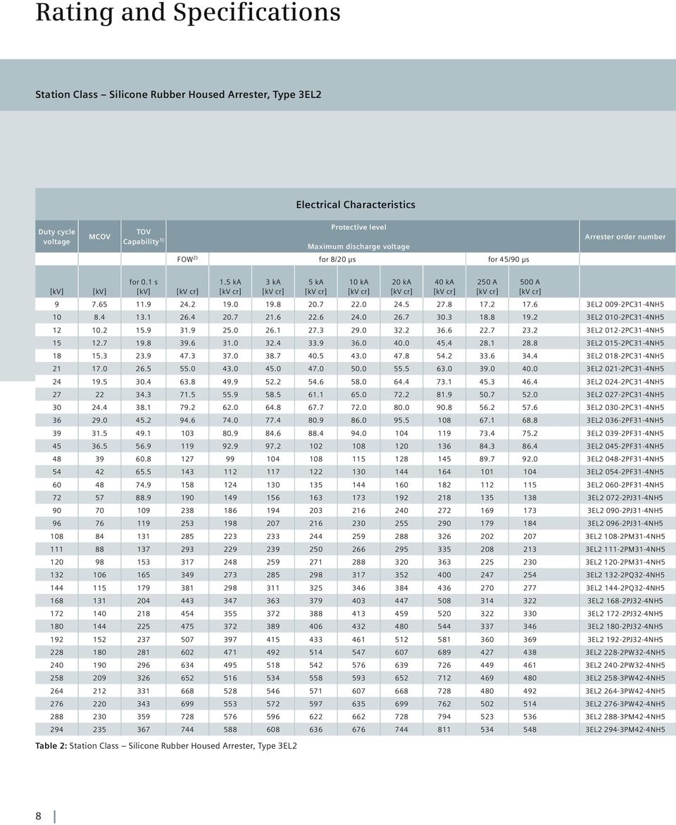This screenshot has height=825, width=676.
Task: Click order number '3EL2 228-2PW32-4NH5'
Action: click(625, 652)
